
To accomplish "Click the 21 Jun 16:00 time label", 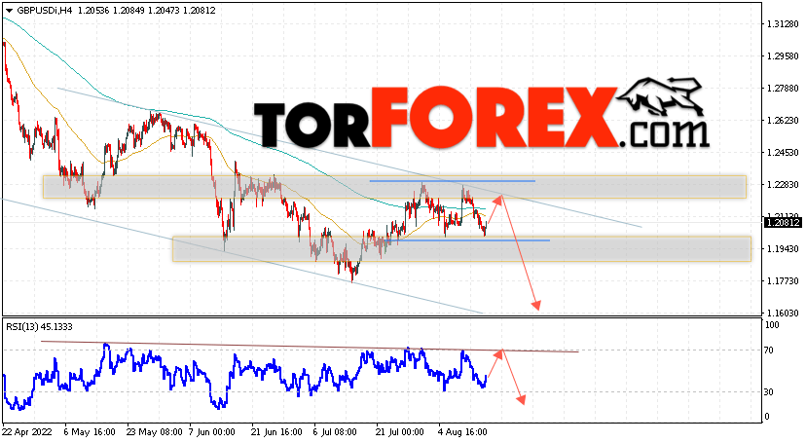I will (278, 432).
